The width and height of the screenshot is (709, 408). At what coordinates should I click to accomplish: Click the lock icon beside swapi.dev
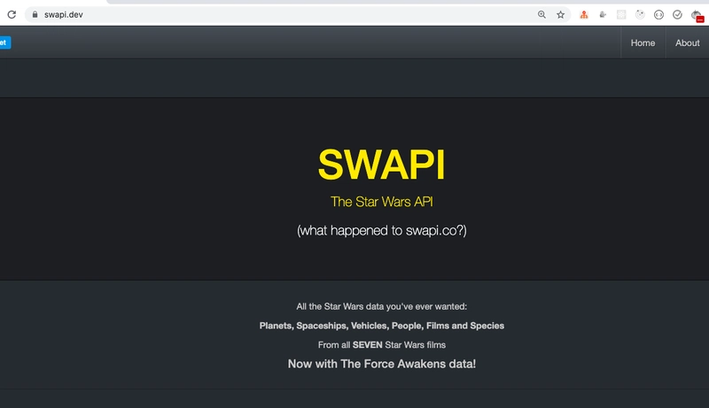pos(35,14)
